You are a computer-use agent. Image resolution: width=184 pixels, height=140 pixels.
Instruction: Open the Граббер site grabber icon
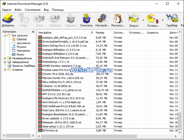coord(172,18)
